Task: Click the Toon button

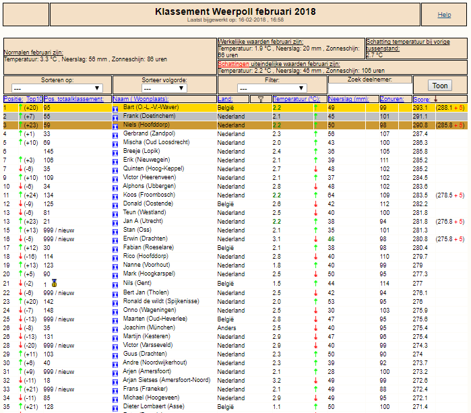Action: (440, 86)
